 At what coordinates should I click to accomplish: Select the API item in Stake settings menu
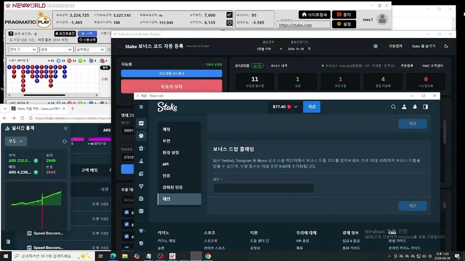pyautogui.click(x=179, y=164)
